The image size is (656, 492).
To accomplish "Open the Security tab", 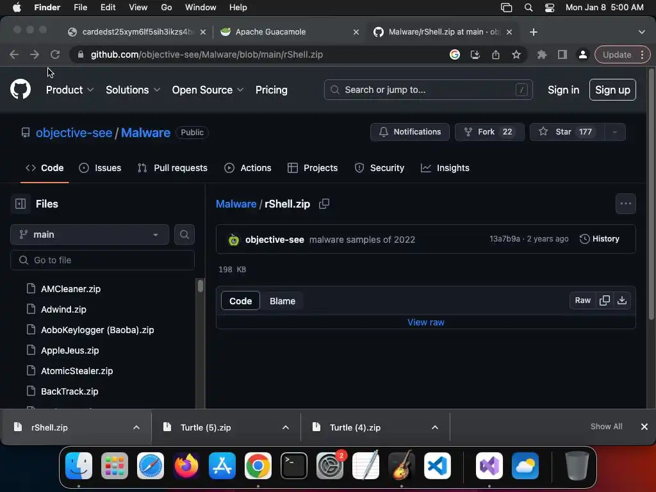I will [379, 168].
